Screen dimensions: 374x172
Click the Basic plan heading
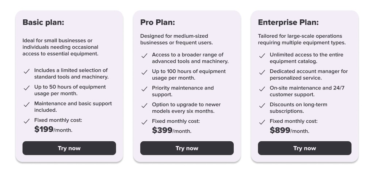pos(43,22)
